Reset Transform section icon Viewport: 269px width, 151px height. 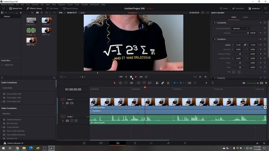[265, 39]
